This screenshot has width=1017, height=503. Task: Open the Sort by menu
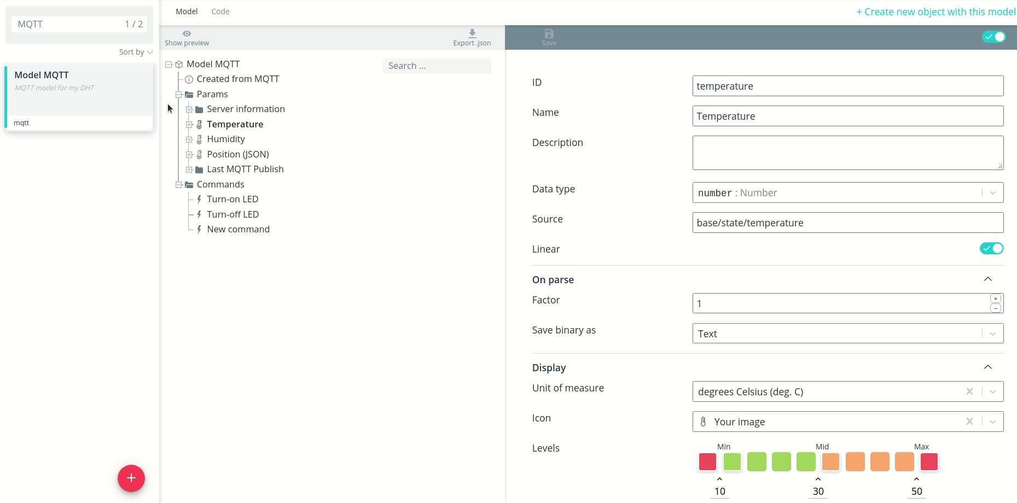coord(136,52)
